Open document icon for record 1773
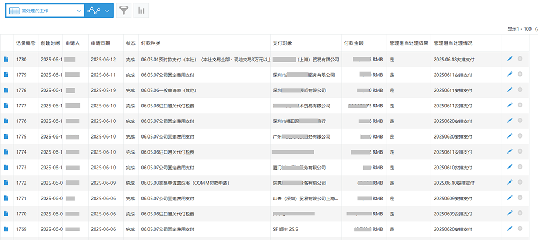 6,168
